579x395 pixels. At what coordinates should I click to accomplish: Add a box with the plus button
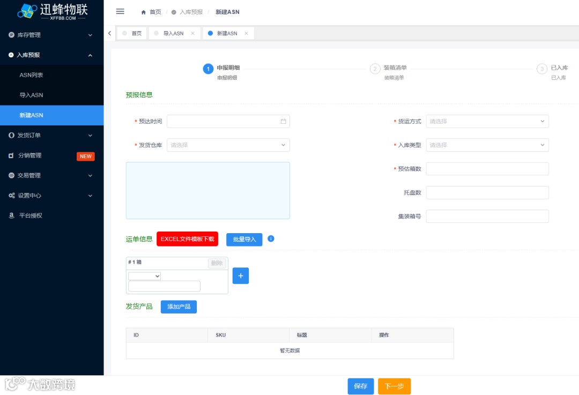click(241, 276)
